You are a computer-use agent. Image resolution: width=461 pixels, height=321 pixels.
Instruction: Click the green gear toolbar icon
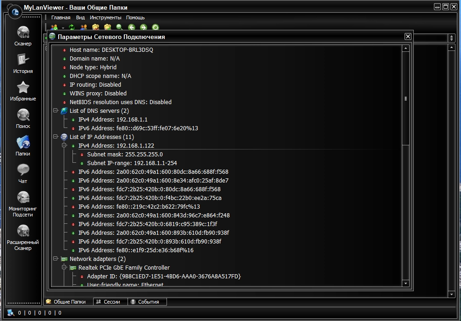pos(155,28)
